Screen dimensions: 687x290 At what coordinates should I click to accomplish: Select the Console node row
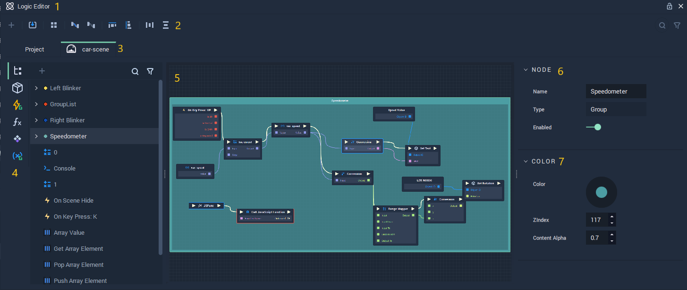click(x=94, y=168)
